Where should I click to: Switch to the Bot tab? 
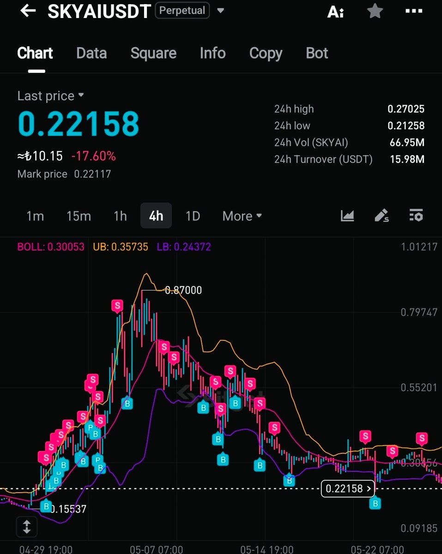[x=317, y=53]
